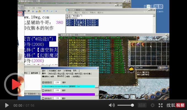Uncheck the 定时执行 checkbox
This screenshot has height=110, width=187.
pyautogui.click(x=43, y=82)
